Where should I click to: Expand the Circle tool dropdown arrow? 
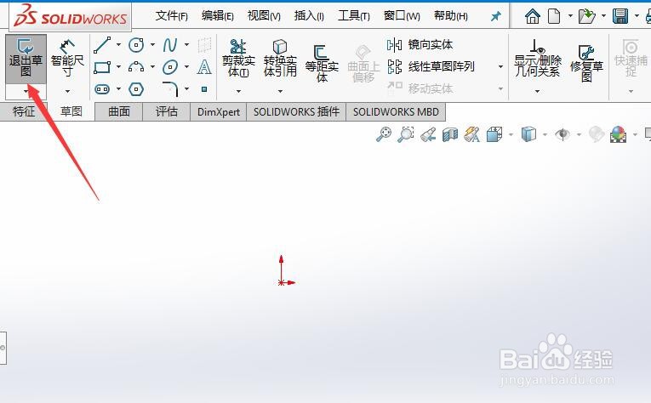pos(152,44)
